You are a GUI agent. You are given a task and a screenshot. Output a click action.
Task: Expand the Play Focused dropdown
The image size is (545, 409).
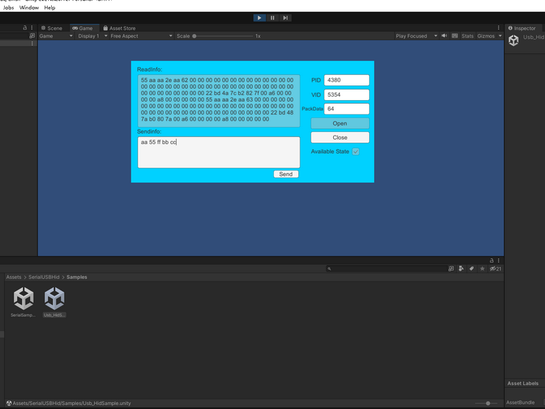coord(416,36)
